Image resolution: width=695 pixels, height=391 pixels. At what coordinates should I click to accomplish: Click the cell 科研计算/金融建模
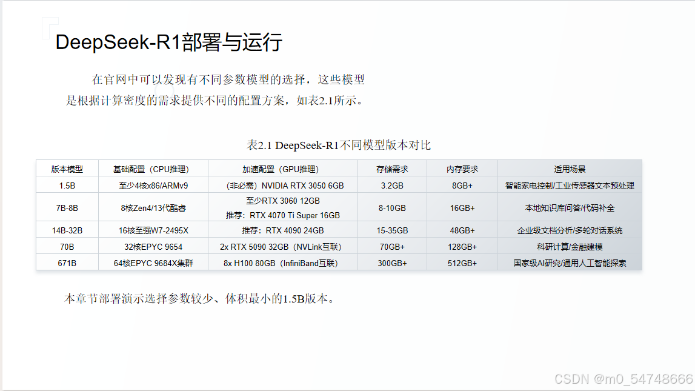tap(570, 247)
